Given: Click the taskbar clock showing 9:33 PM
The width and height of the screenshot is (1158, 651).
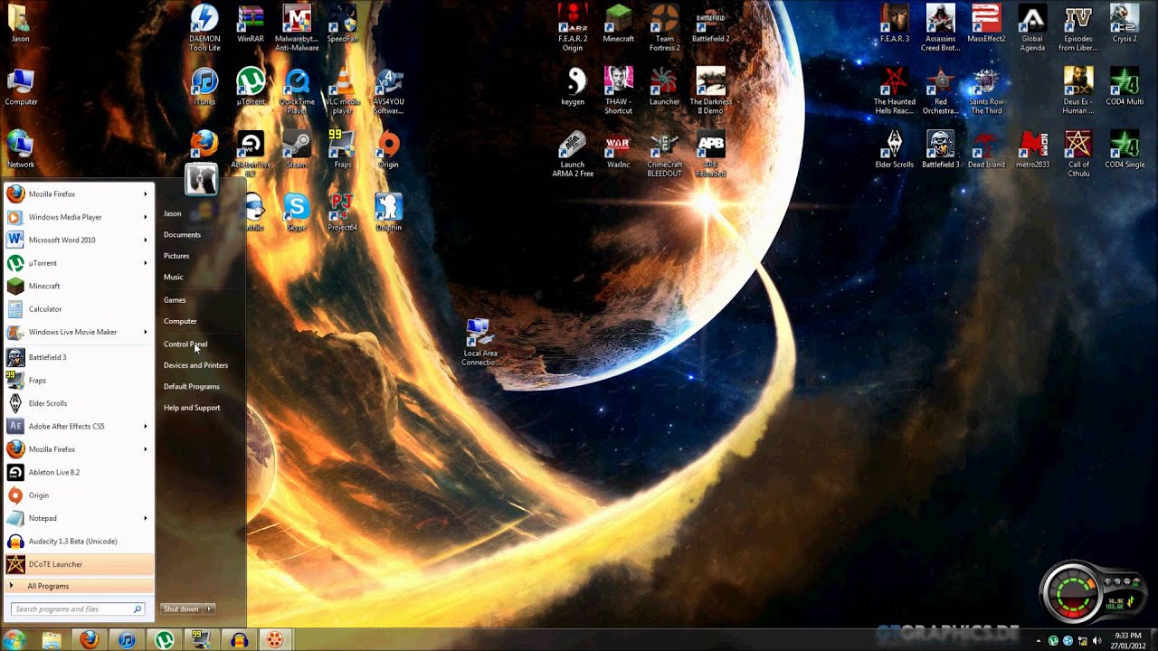Looking at the screenshot, I should 1128,640.
